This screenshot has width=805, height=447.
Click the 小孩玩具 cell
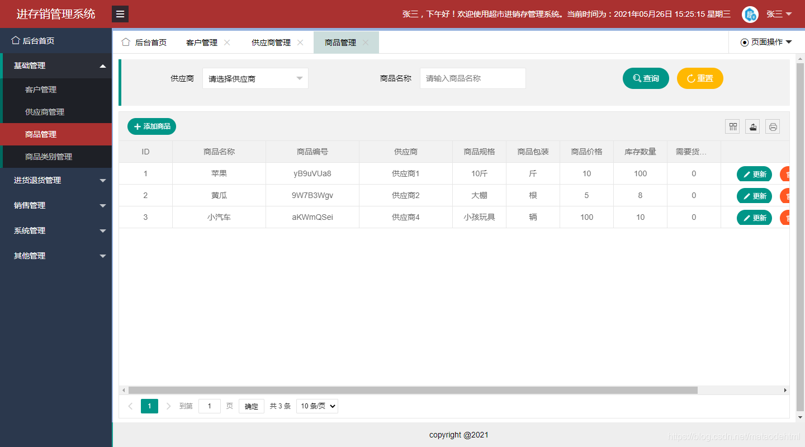click(480, 217)
